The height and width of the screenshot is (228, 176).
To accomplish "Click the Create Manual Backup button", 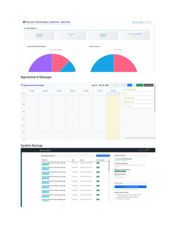I will 130,187.
